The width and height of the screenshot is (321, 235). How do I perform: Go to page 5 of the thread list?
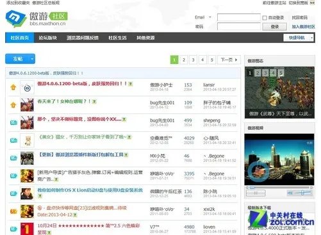coord(212,60)
